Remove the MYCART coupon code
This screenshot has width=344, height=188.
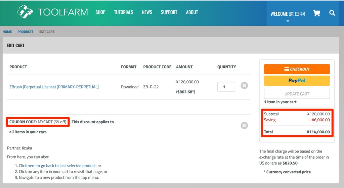(244, 125)
